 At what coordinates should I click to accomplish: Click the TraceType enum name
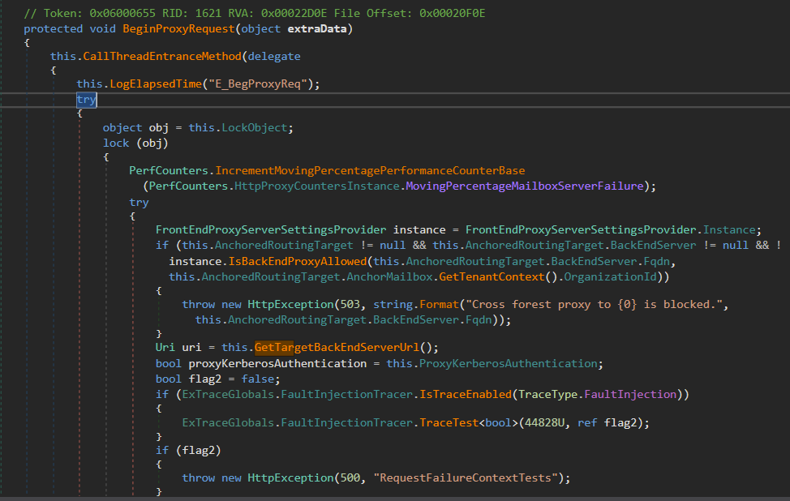(547, 395)
